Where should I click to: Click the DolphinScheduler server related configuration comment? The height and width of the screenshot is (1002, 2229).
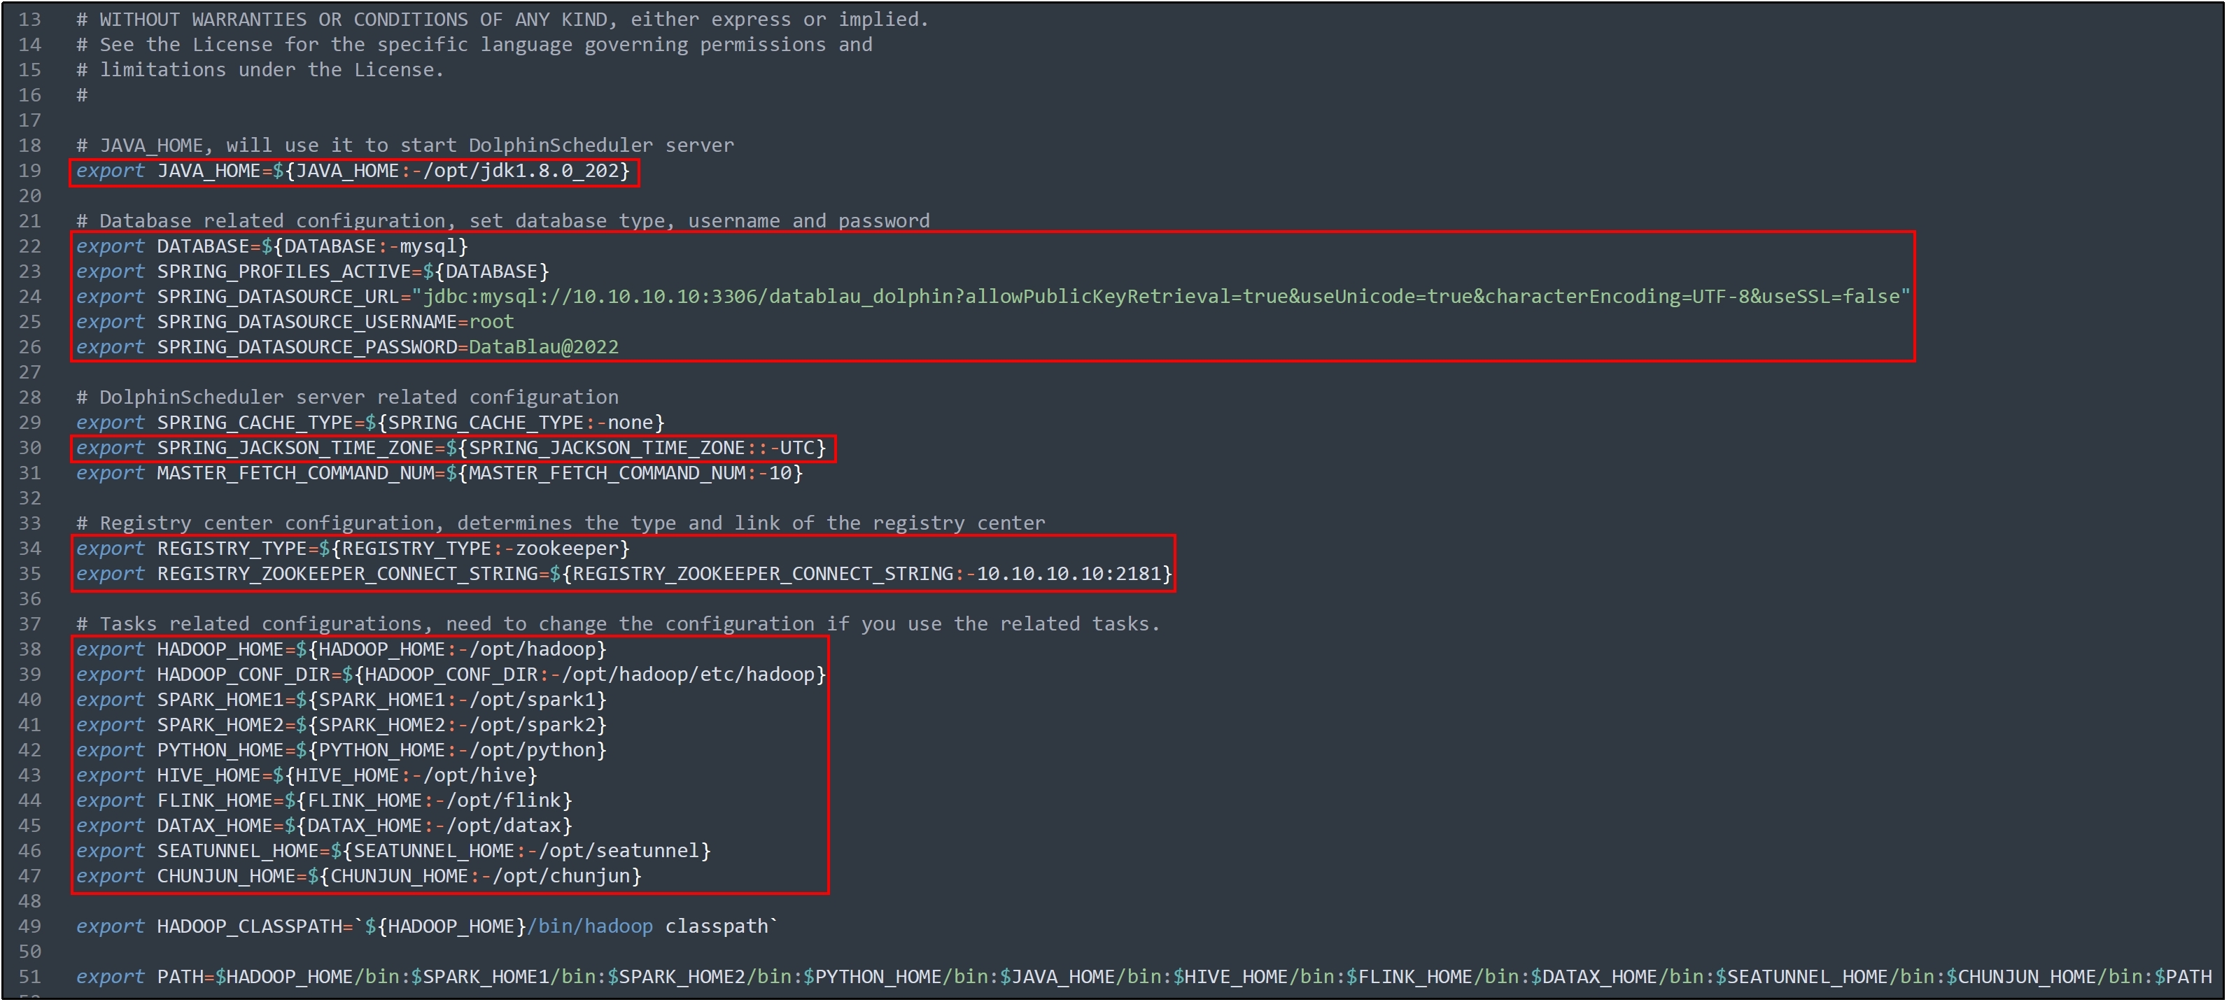[x=347, y=398]
